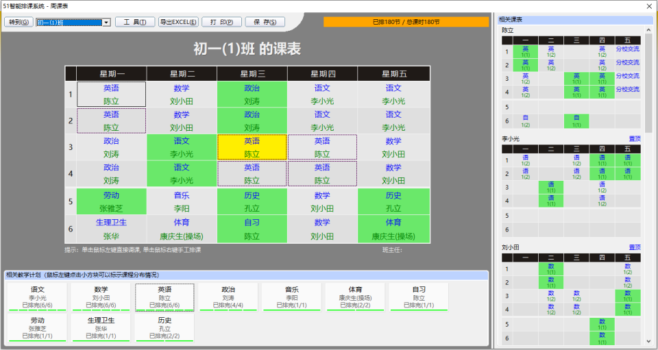Select Friday period 2 语文 李小光 cell
This screenshot has width=658, height=350.
click(393, 121)
